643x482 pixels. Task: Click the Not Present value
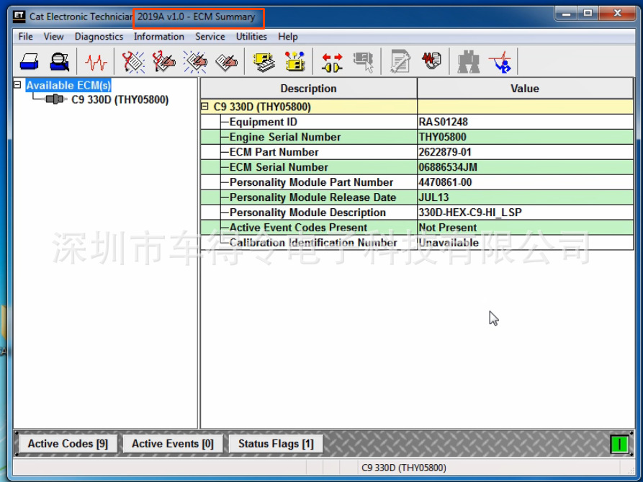pos(448,228)
